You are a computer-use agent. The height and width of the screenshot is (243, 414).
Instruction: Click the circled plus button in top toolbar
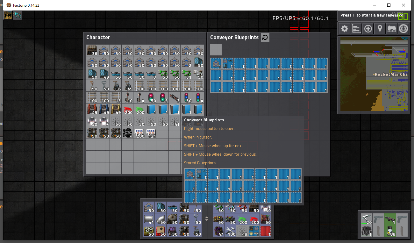click(x=368, y=29)
